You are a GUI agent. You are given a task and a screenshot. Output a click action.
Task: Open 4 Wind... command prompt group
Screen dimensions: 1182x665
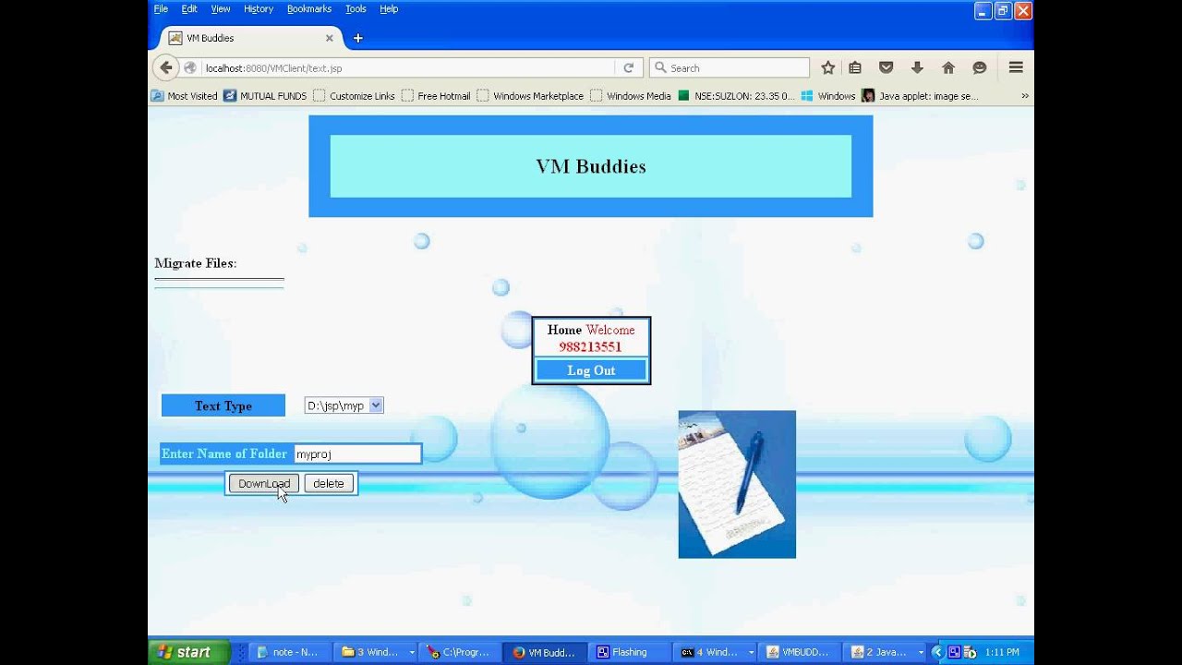tap(715, 652)
